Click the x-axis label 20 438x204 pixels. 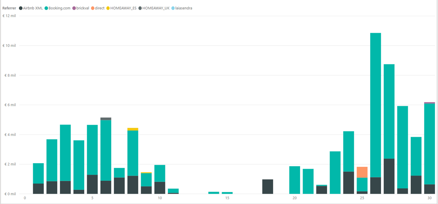[x=295, y=198]
